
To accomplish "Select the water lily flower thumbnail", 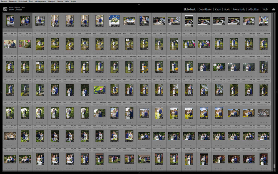I will coord(99,89).
